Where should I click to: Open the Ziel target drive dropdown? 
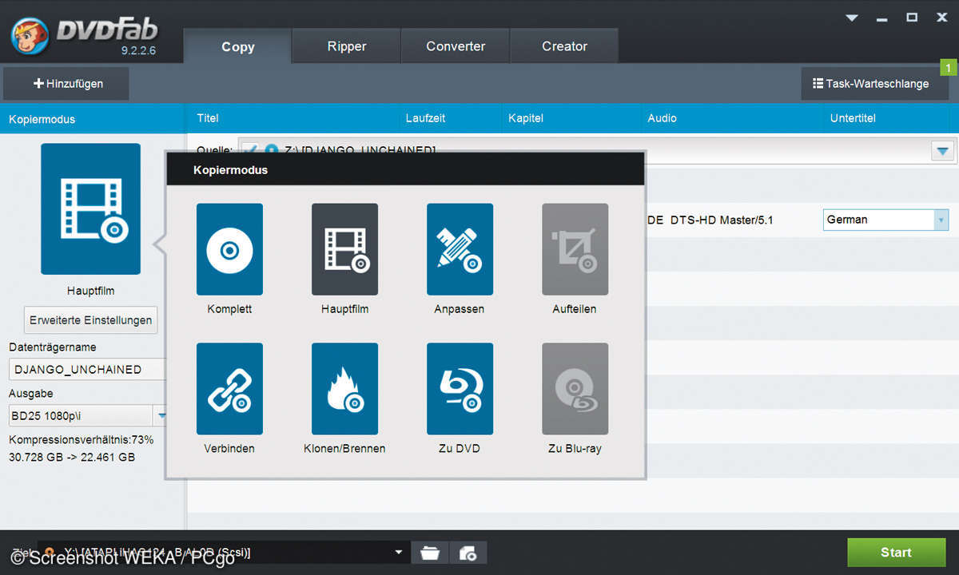pos(399,553)
